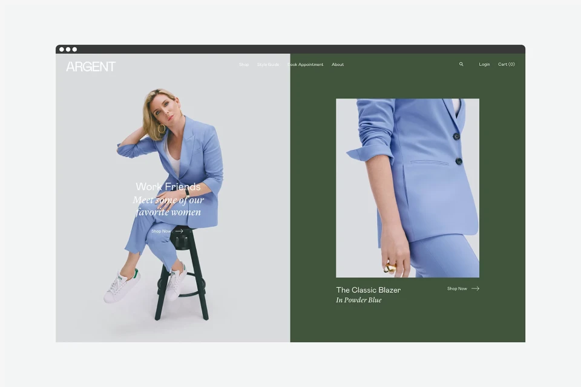Screen dimensions: 581x387
Task: Click the magnifying glass in the navigation bar
Action: [x=461, y=64]
